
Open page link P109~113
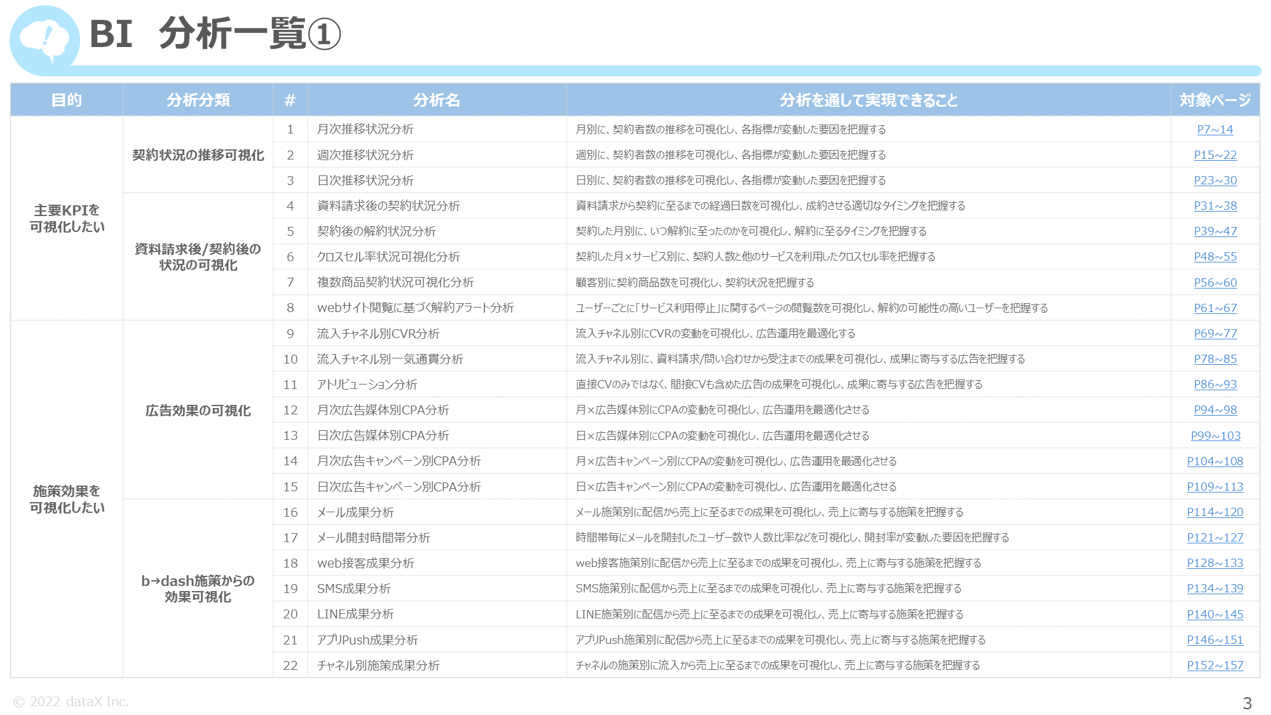tap(1215, 487)
